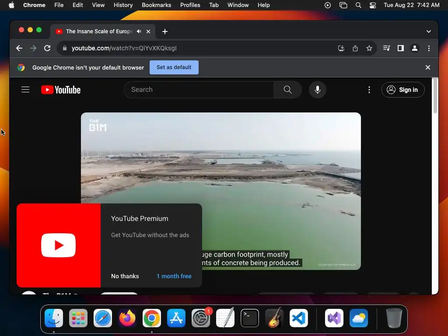The image size is (448, 336).
Task: Close The Insane Scale of Europe tab
Action: click(x=148, y=31)
